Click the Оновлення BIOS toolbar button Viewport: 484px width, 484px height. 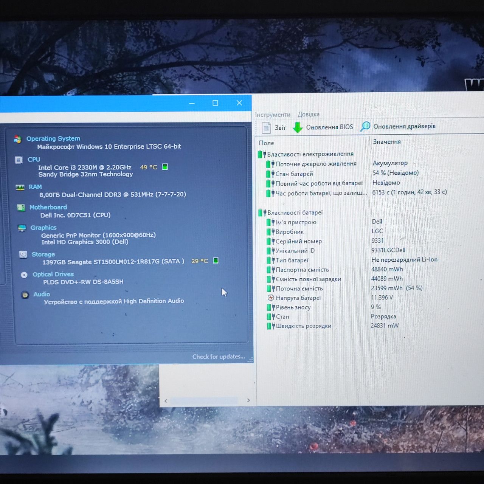(323, 127)
